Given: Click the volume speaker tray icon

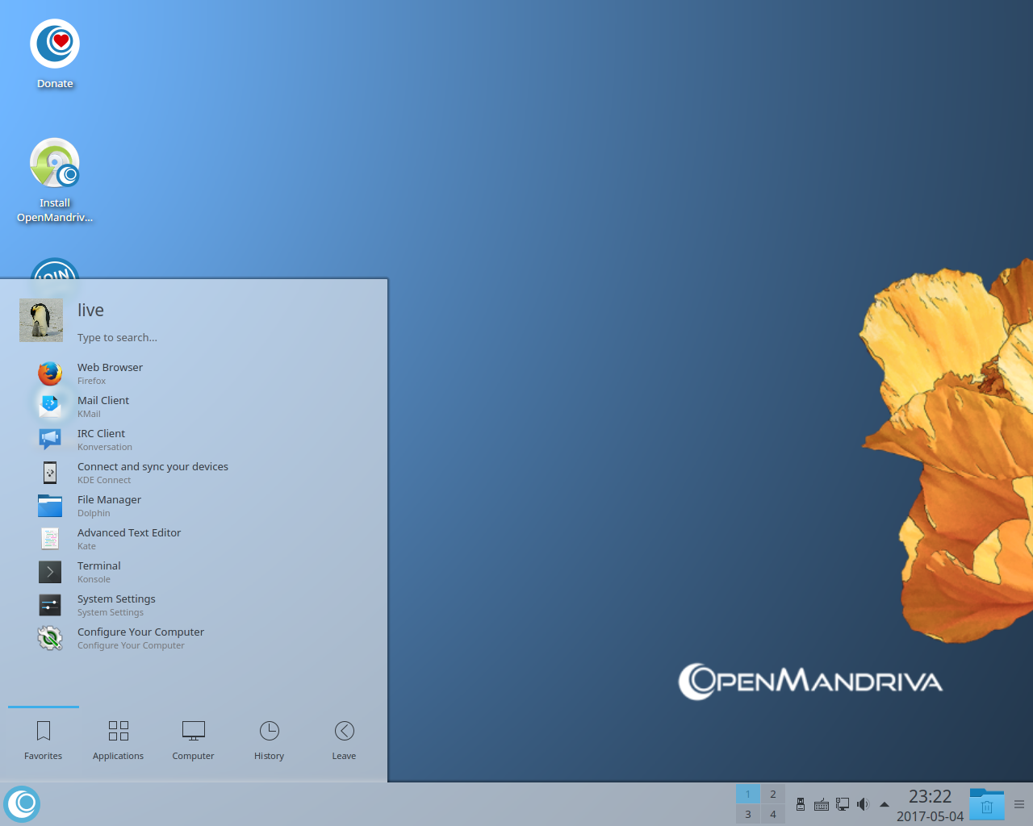Looking at the screenshot, I should tap(864, 804).
